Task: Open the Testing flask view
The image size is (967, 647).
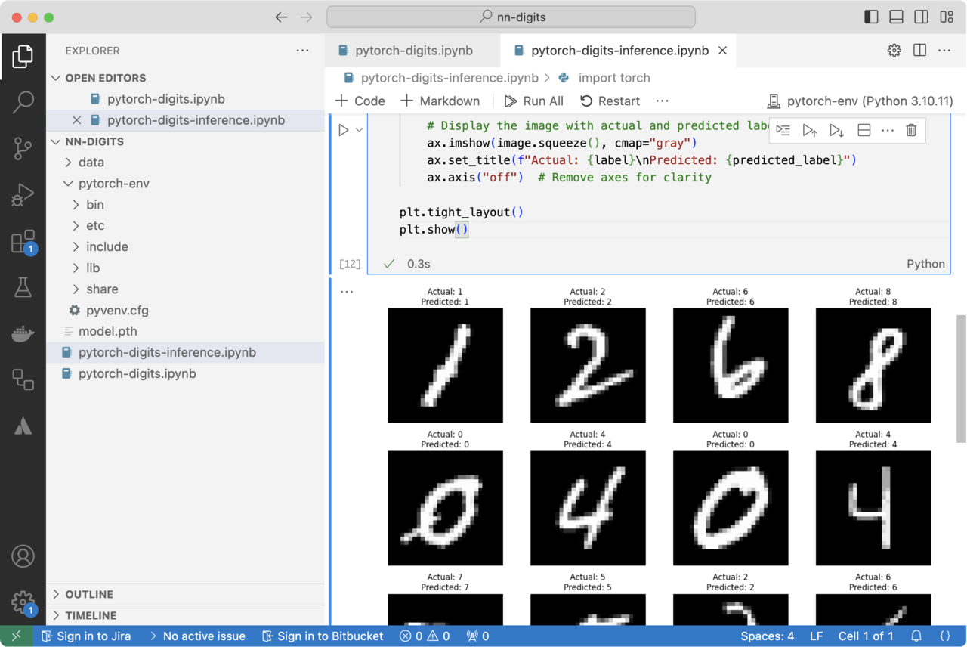Action: [23, 287]
